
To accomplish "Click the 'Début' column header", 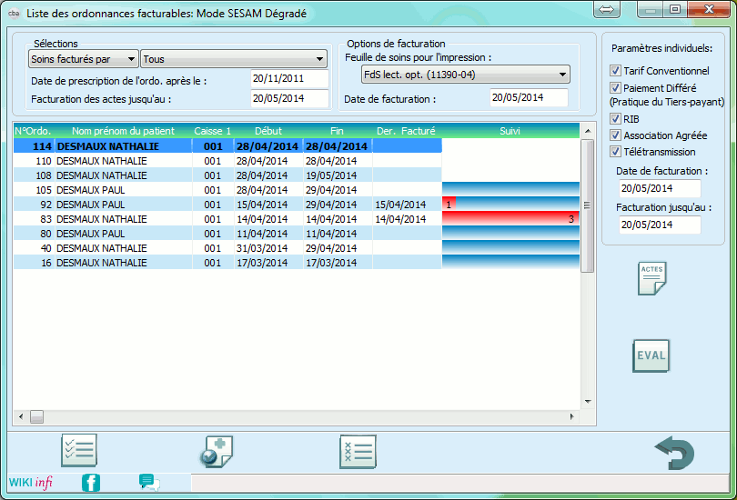I will point(268,131).
